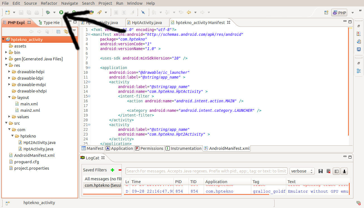Click the Clear Log icon

[x=328, y=171]
